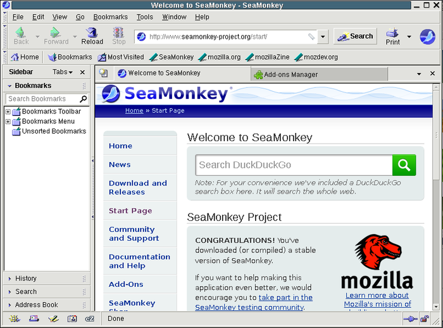Viewport: 443px width, 328px height.
Task: Open the Edit menu
Action: [38, 17]
